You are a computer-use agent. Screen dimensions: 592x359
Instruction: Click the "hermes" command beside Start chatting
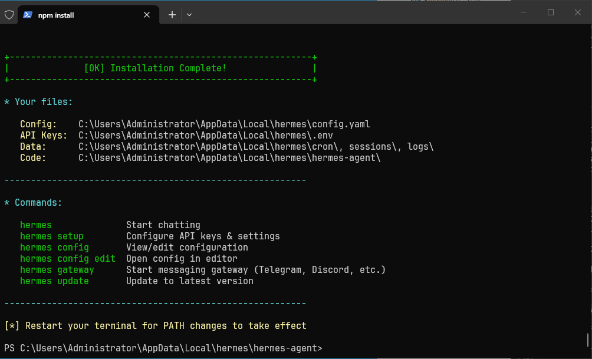tap(36, 225)
